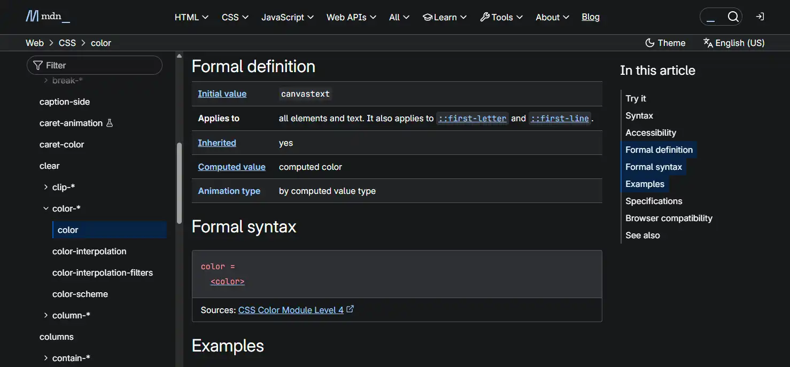Switch the page language from English (US)
790x367 pixels.
tap(734, 43)
